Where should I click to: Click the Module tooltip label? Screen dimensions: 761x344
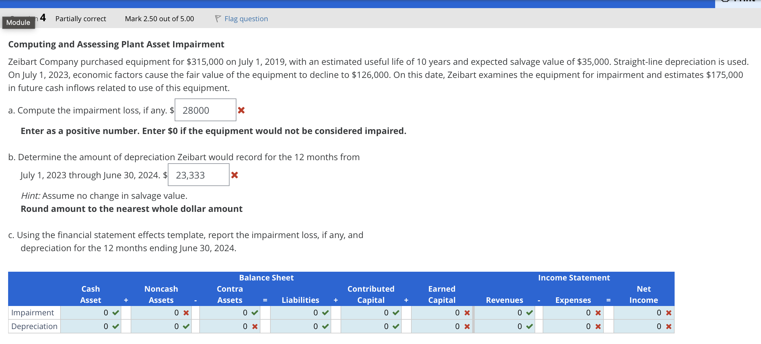[18, 22]
